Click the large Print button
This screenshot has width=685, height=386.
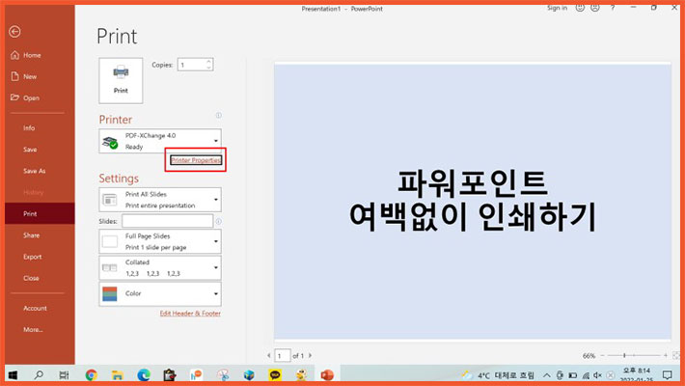[121, 80]
